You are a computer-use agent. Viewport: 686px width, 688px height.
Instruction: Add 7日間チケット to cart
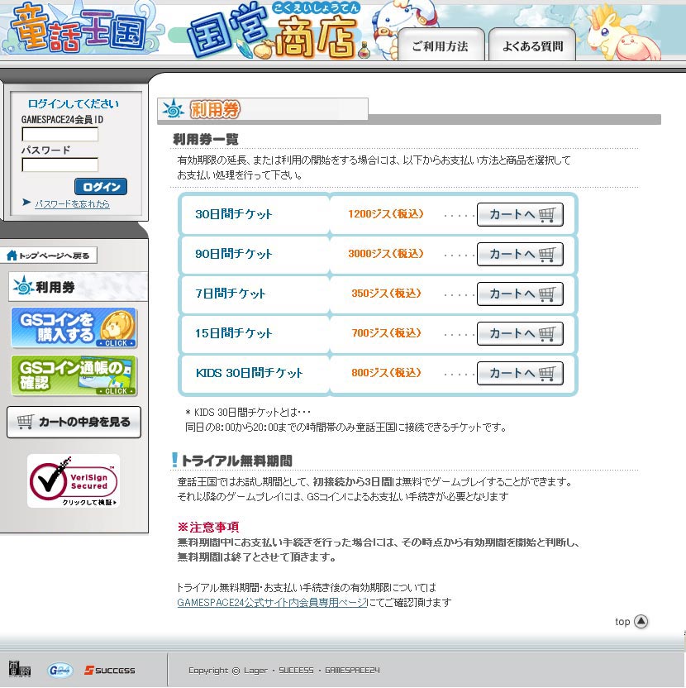(520, 294)
